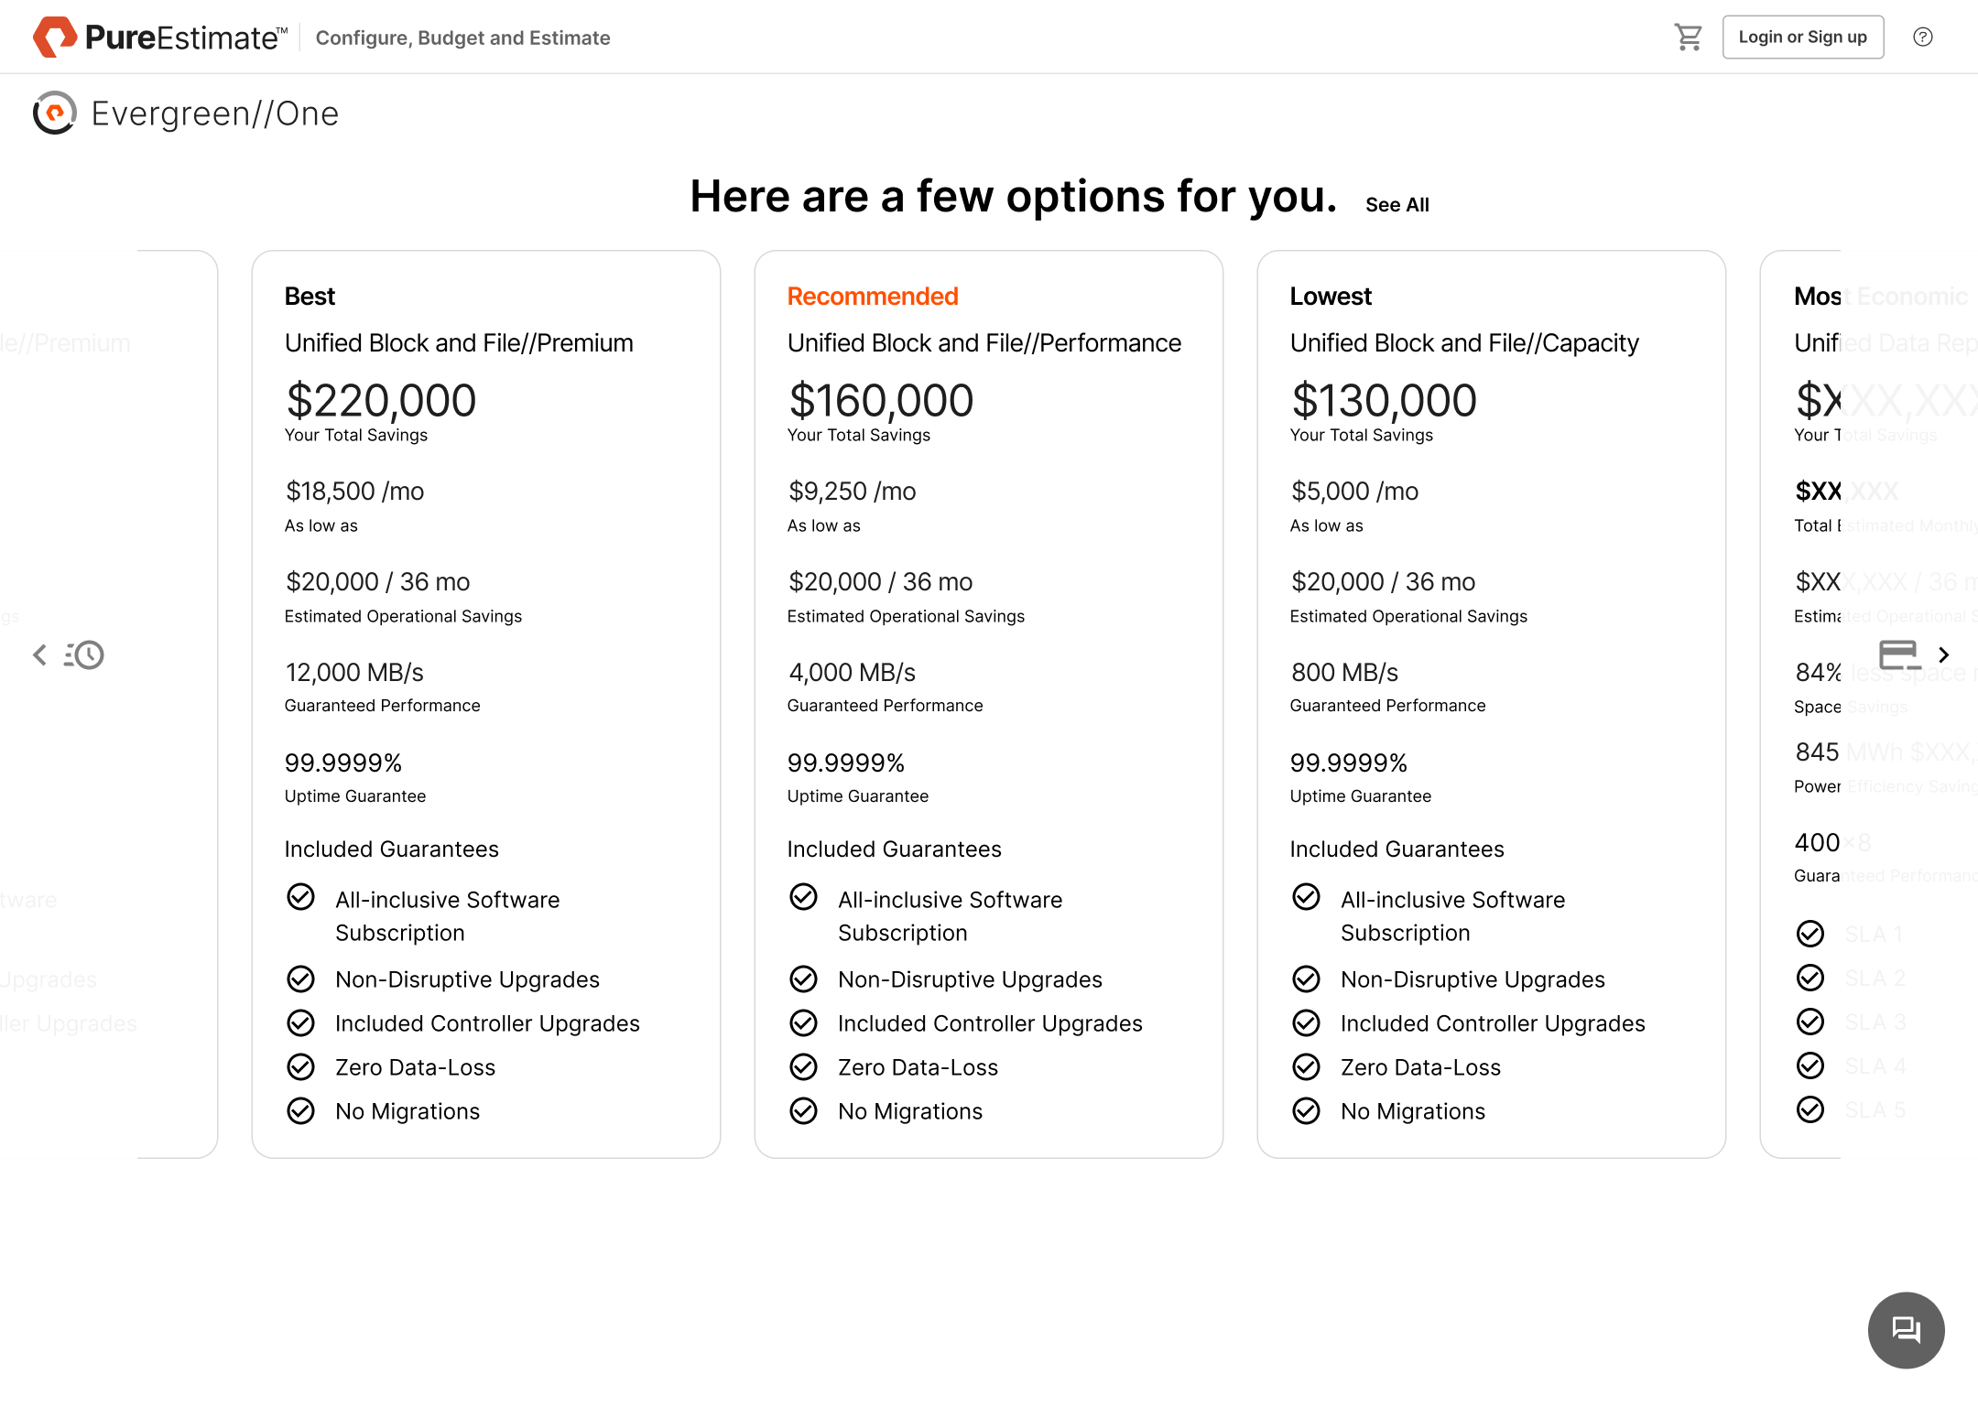
Task: Toggle No Migrations check in Best card
Action: click(x=300, y=1111)
